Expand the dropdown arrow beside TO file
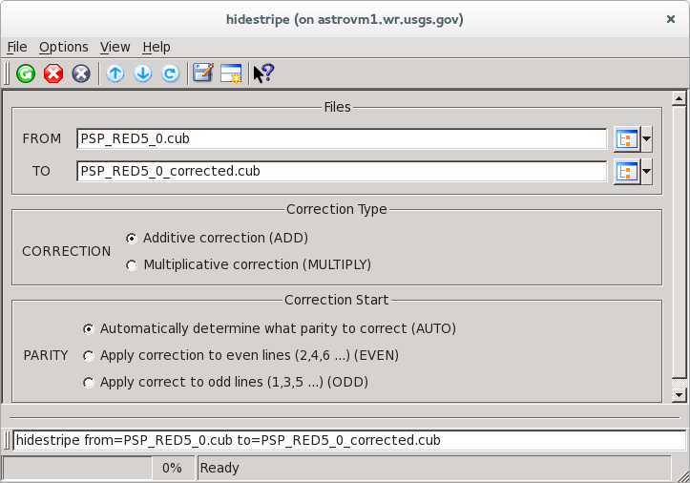The image size is (690, 483). [647, 172]
